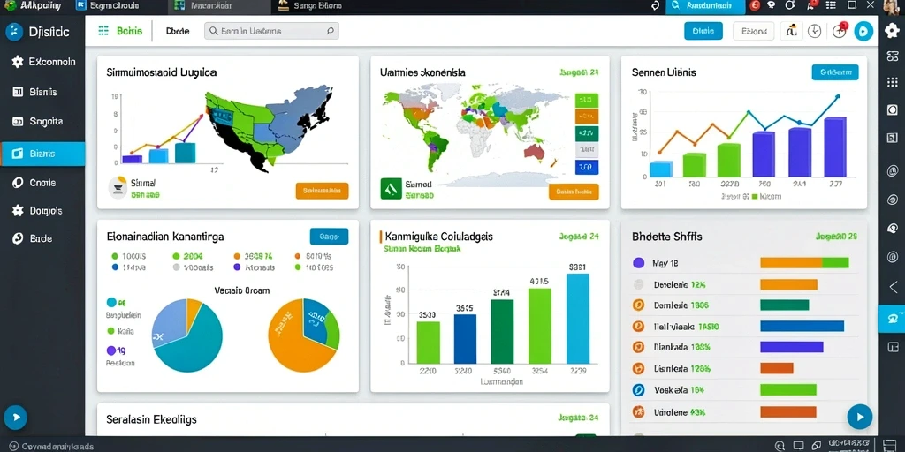
Task: Collapse the right sidebar with chevron arrow
Action: (893, 287)
